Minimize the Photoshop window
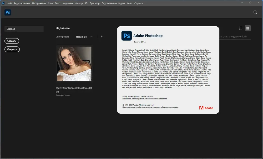This screenshot has width=263, height=159. pyautogui.click(x=242, y=3)
